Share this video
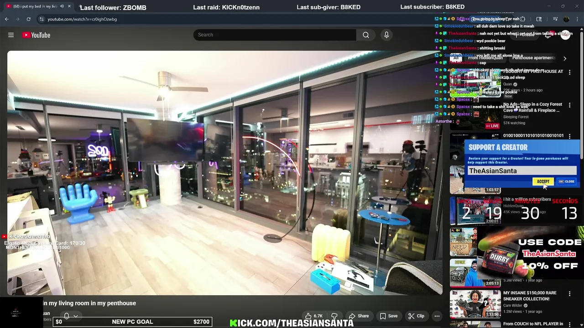The width and height of the screenshot is (584, 328). [x=359, y=316]
